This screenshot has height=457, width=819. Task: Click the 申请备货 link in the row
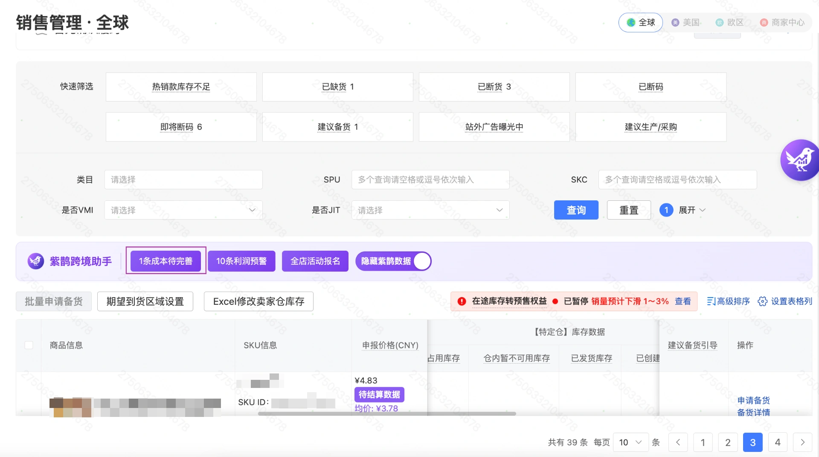pos(754,401)
